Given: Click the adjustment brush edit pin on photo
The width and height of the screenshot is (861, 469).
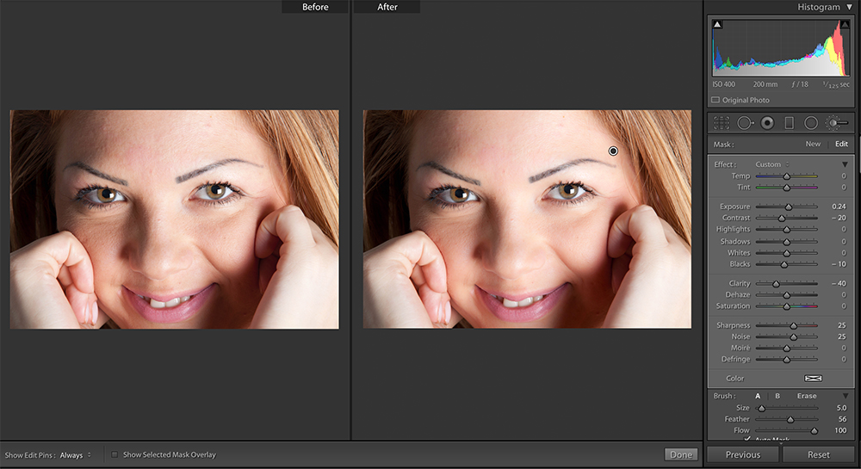Looking at the screenshot, I should (x=613, y=151).
